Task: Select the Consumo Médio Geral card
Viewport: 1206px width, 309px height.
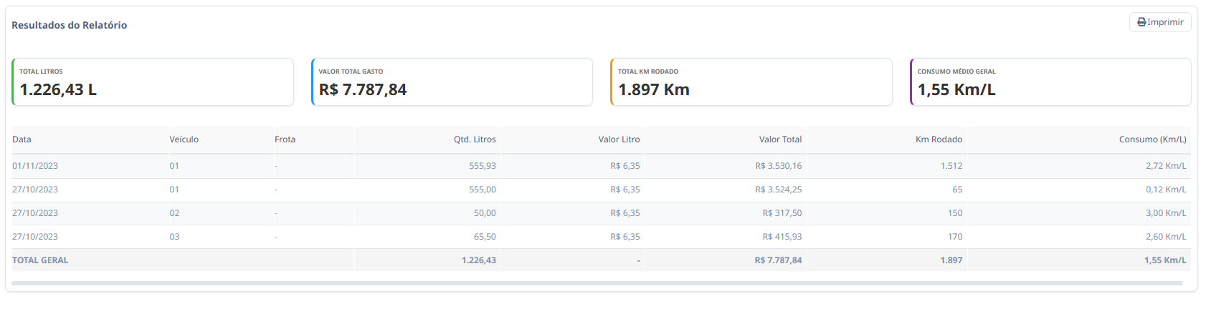Action: tap(1050, 82)
